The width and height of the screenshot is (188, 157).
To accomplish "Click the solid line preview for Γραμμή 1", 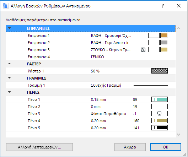I will pyautogui.click(x=151, y=85).
